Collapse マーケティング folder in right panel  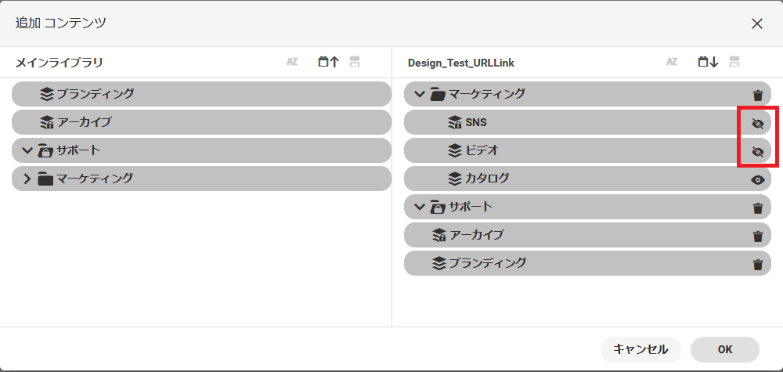419,94
